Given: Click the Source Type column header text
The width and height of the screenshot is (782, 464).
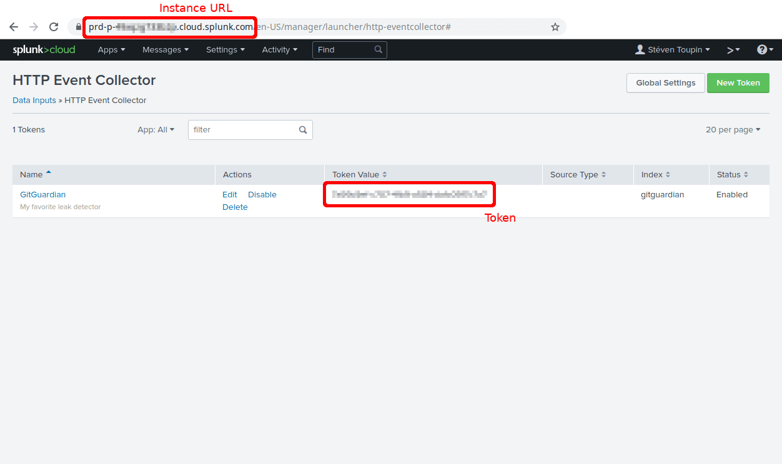Looking at the screenshot, I should coord(574,175).
